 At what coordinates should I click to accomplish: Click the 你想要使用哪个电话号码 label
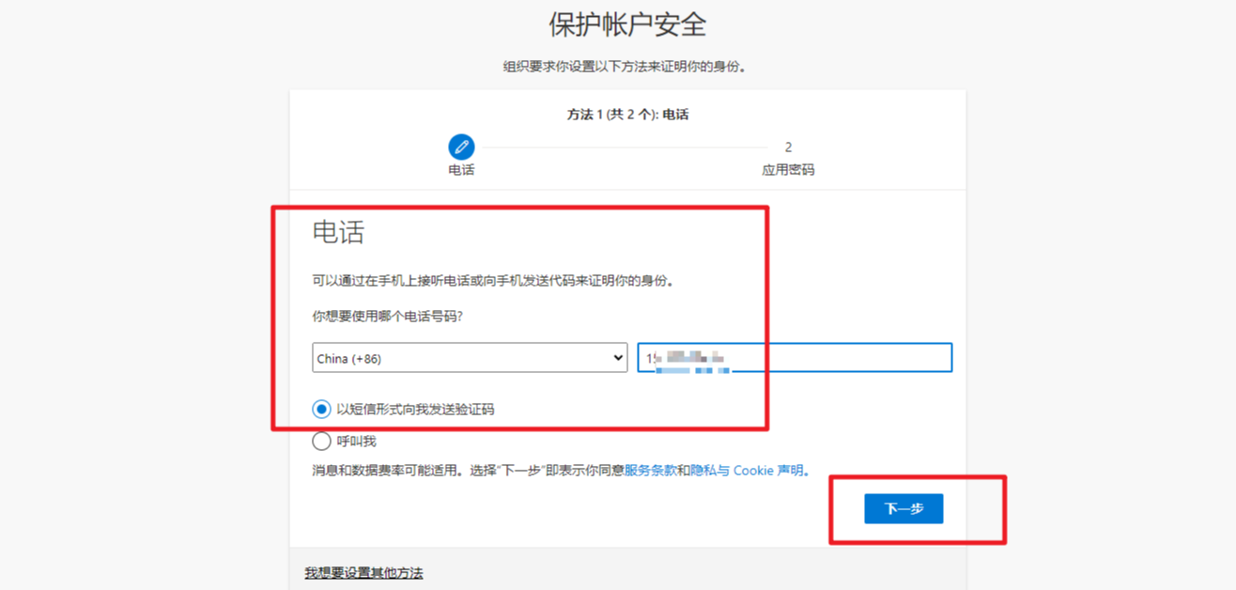click(387, 317)
